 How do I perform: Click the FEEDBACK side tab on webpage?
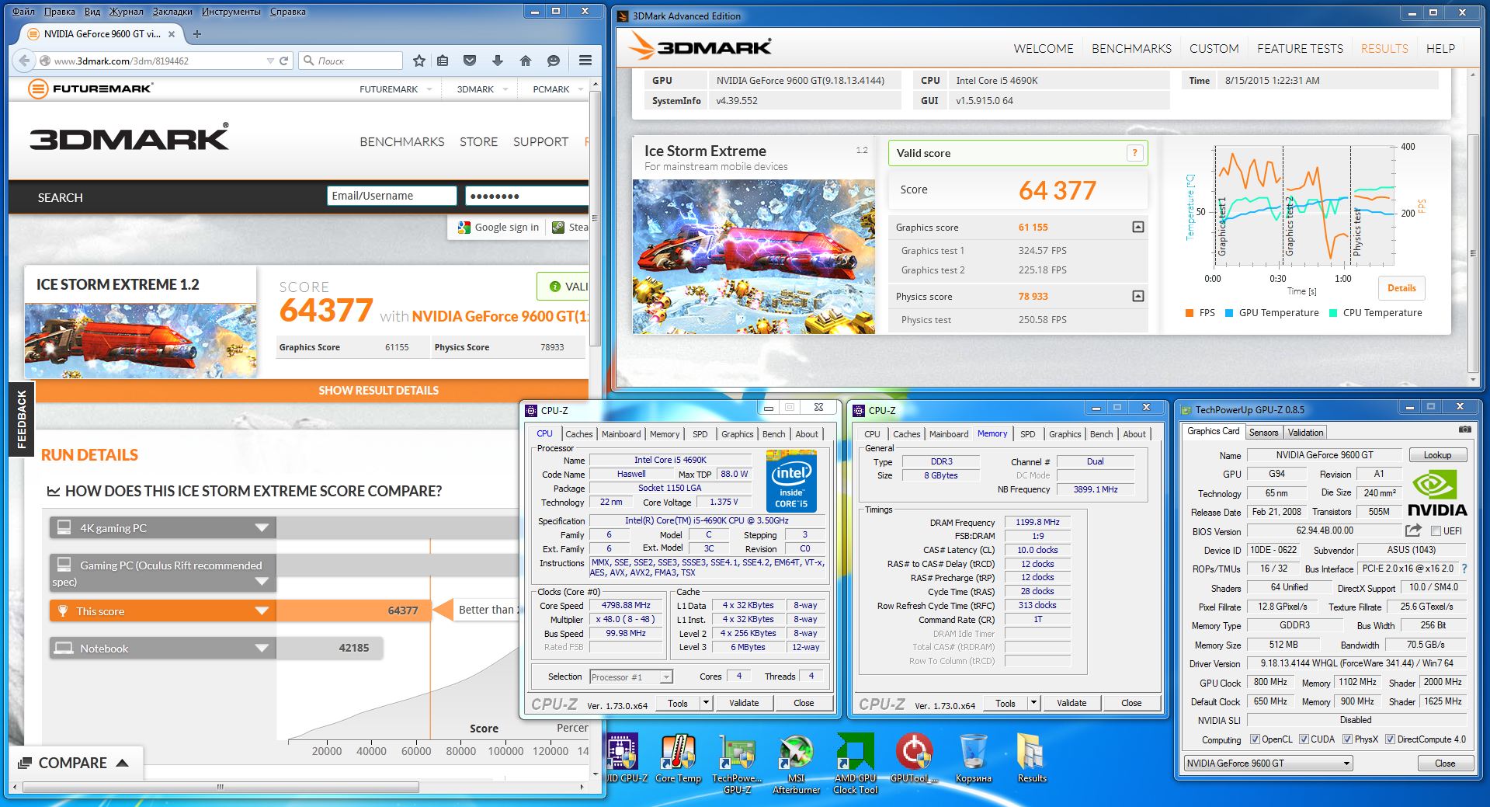22,419
